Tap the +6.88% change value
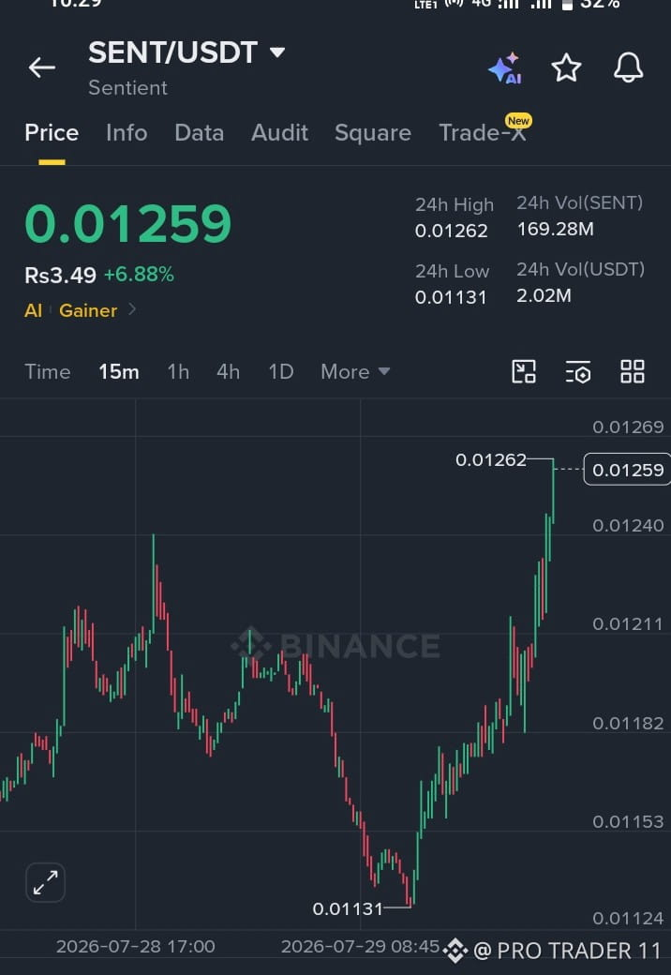Screen dimensions: 671x975 [139, 274]
